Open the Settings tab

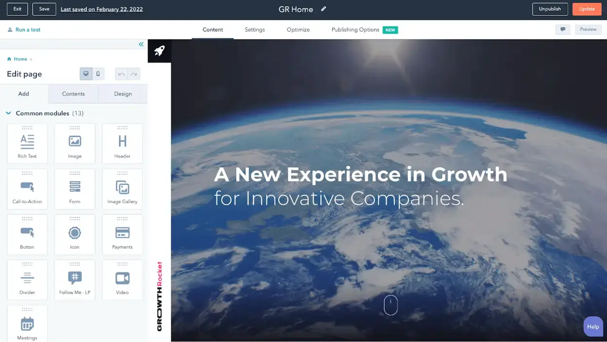255,30
